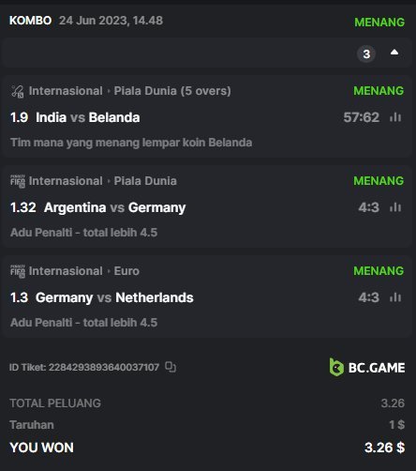Click the cricket sport icon beside Internasional
The width and height of the screenshot is (416, 471).
pyautogui.click(x=18, y=91)
